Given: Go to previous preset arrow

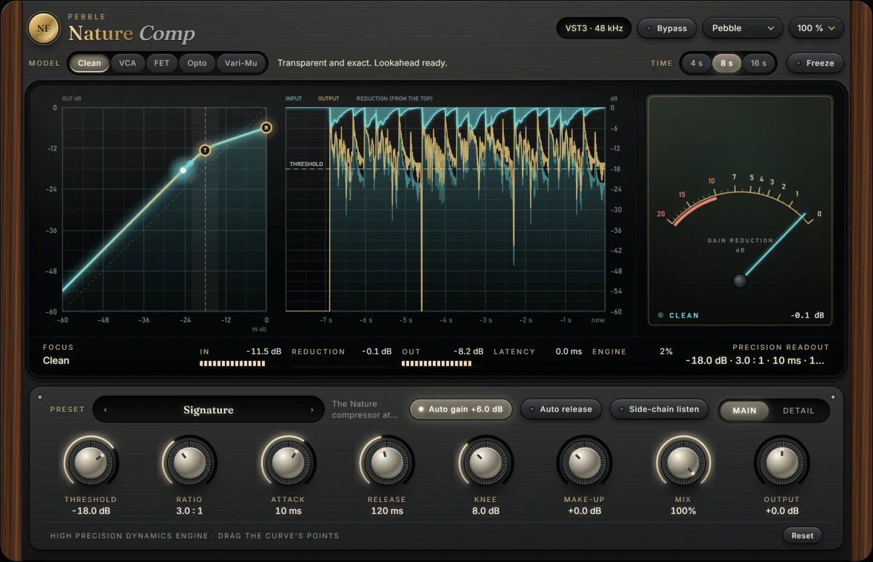Looking at the screenshot, I should tap(105, 410).
